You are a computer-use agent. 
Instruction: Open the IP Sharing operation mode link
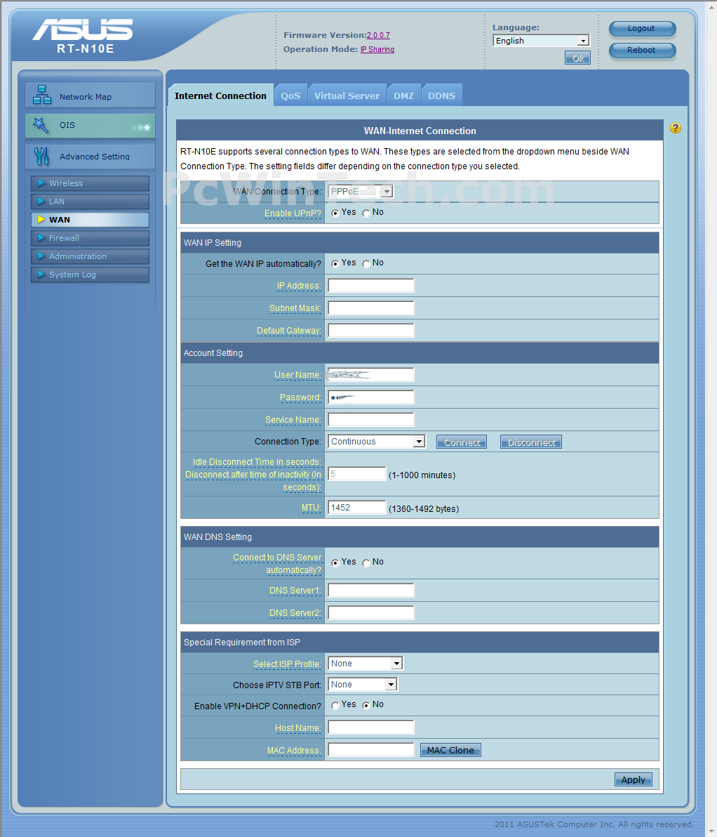coord(377,49)
